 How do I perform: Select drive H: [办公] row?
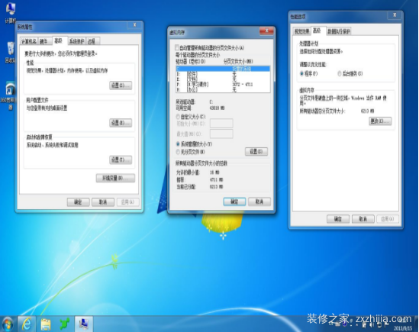pos(223,90)
